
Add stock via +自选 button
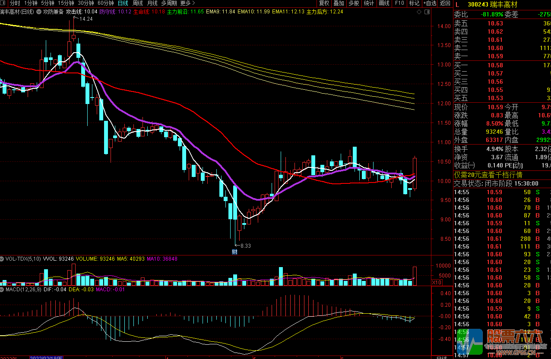click(x=430, y=3)
